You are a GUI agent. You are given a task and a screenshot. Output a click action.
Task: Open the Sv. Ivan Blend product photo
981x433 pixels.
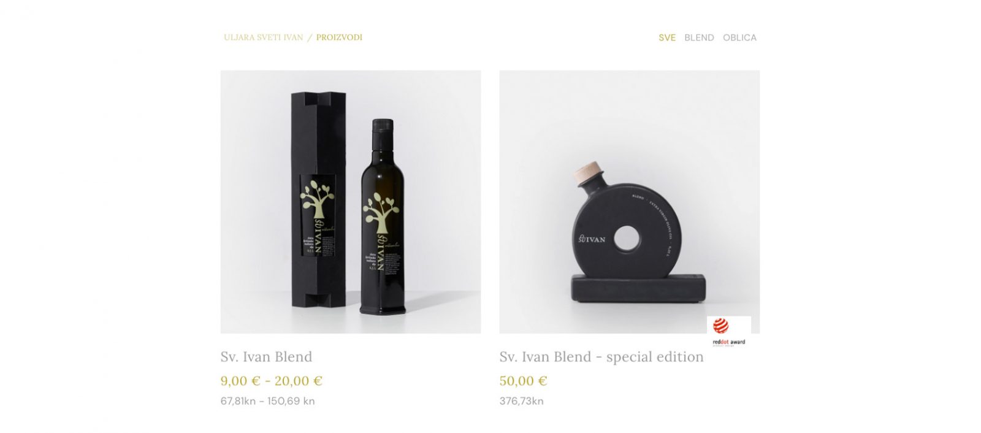(x=351, y=202)
